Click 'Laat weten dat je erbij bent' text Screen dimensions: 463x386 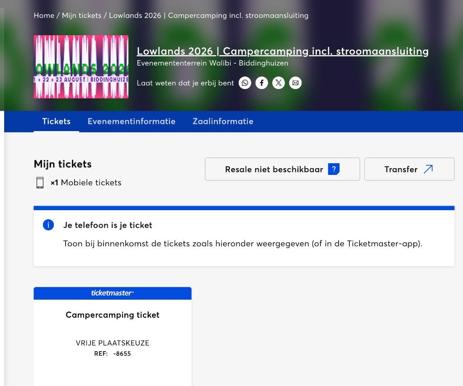[x=185, y=83]
